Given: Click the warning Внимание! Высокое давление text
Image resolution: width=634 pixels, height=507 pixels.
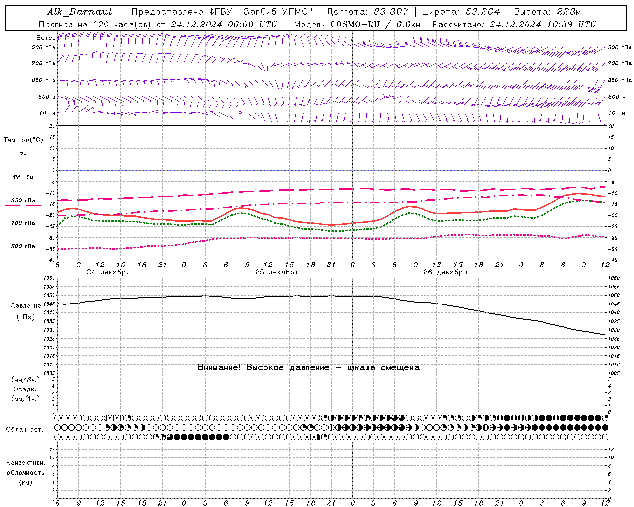Looking at the screenshot, I should [x=309, y=368].
